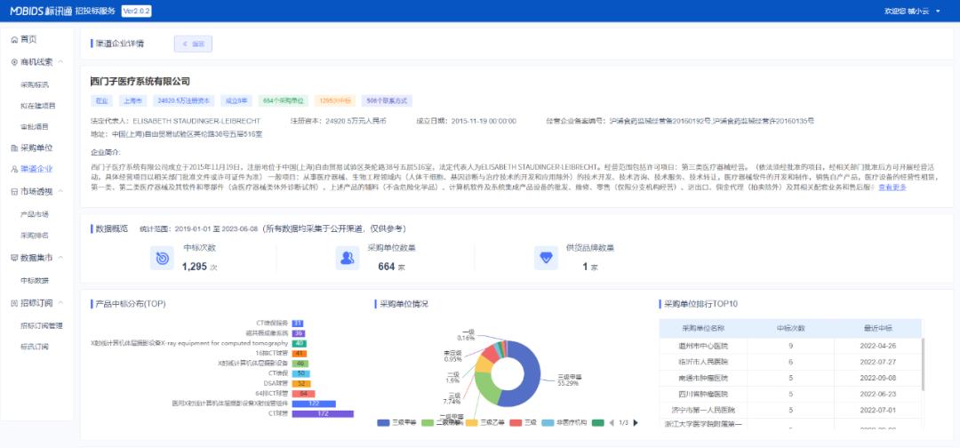Open 采购标讯 in the sidebar
960x448 pixels.
click(35, 84)
